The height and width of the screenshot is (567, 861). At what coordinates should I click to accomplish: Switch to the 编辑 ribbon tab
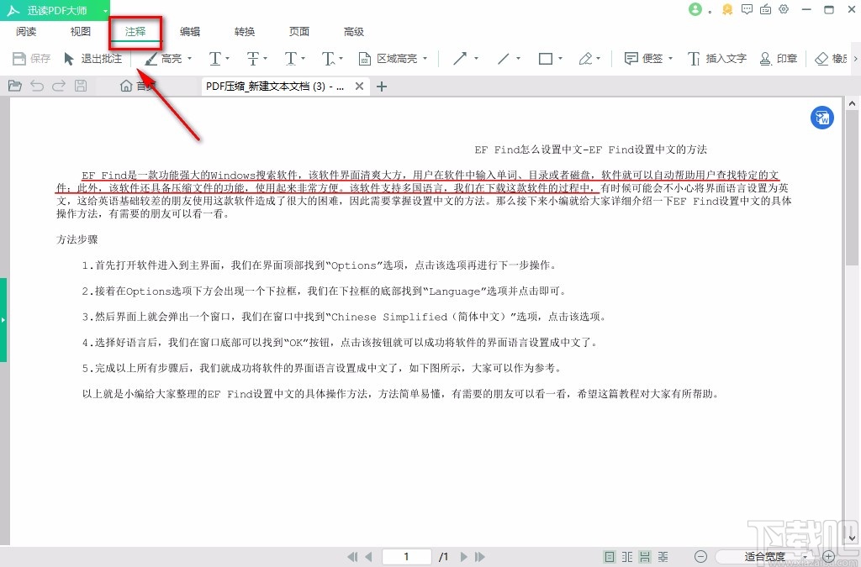click(189, 31)
